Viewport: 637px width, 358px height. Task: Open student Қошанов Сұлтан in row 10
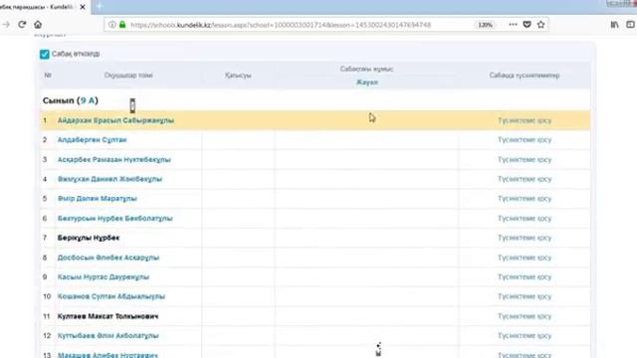coord(111,296)
